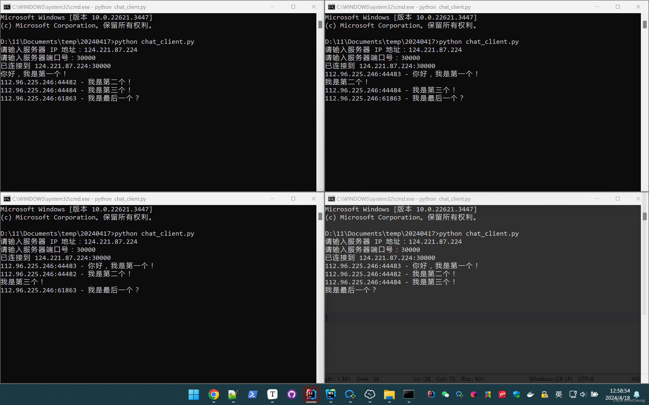Open Typora from the taskbar
The width and height of the screenshot is (649, 405).
pos(272,394)
